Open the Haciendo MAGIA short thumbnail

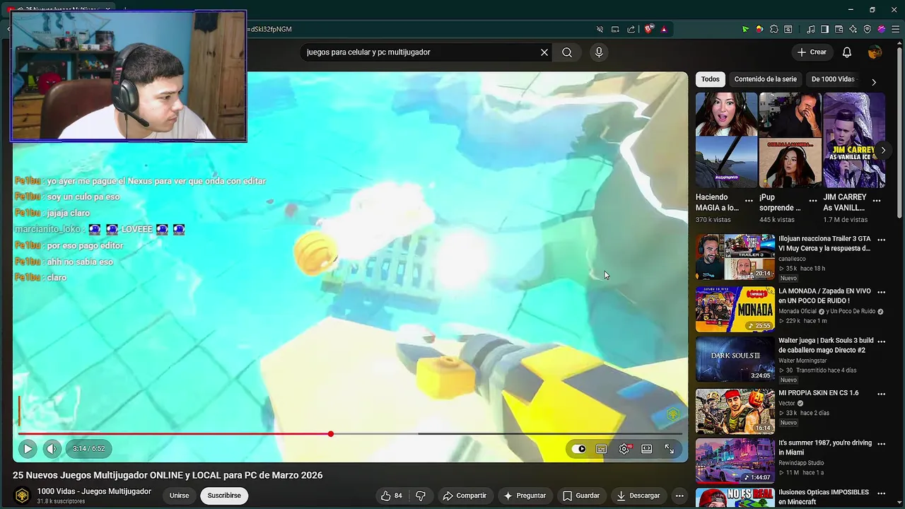point(726,140)
